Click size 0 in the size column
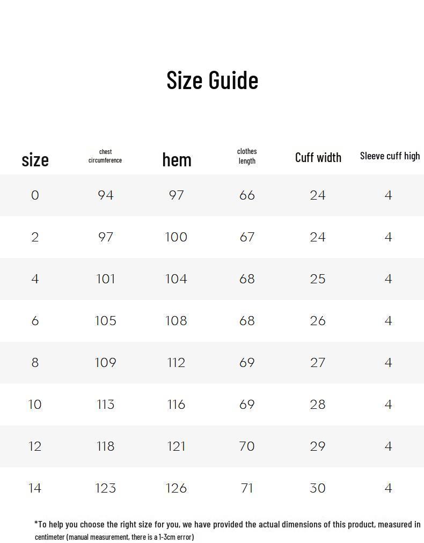The image size is (424, 543). pos(35,195)
